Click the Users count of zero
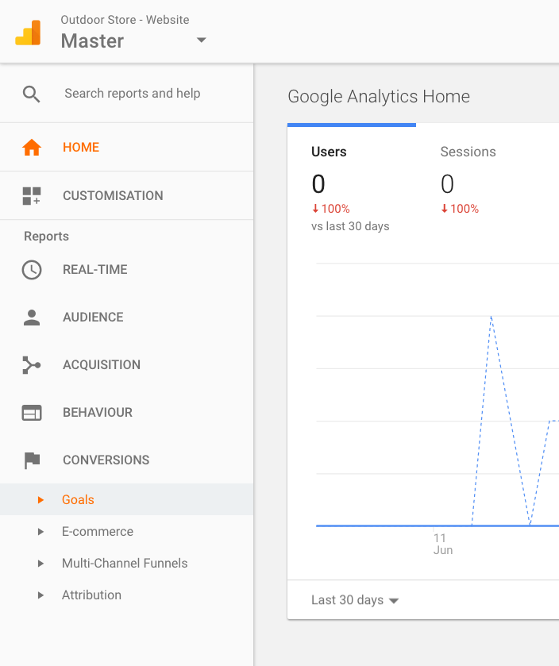Screen dimensions: 559x666 318,184
